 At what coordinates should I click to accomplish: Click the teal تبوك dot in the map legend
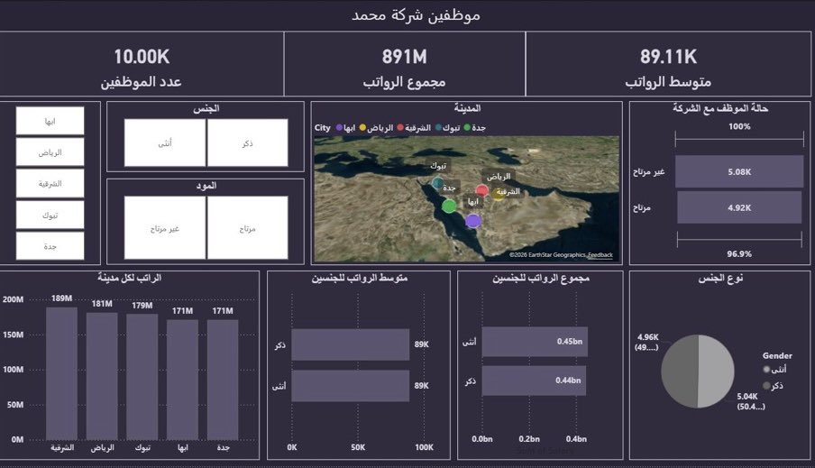[439, 127]
